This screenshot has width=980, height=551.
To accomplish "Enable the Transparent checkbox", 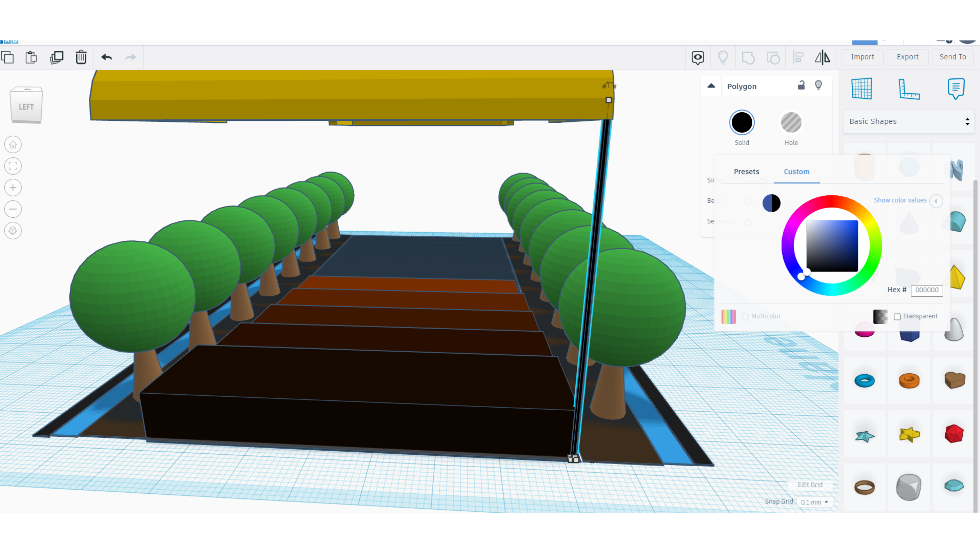I will coord(897,316).
